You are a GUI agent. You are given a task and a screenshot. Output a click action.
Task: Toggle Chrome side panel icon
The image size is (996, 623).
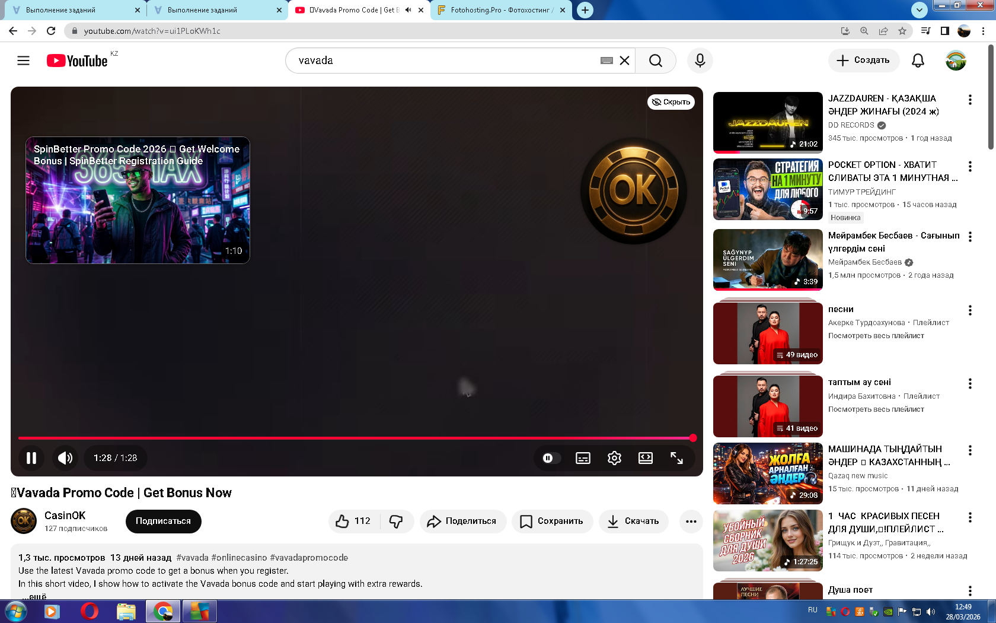click(945, 31)
